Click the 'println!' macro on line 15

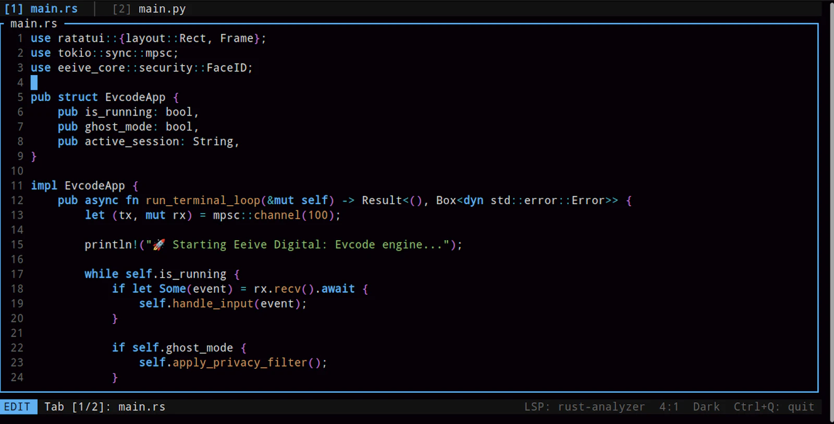[112, 245]
